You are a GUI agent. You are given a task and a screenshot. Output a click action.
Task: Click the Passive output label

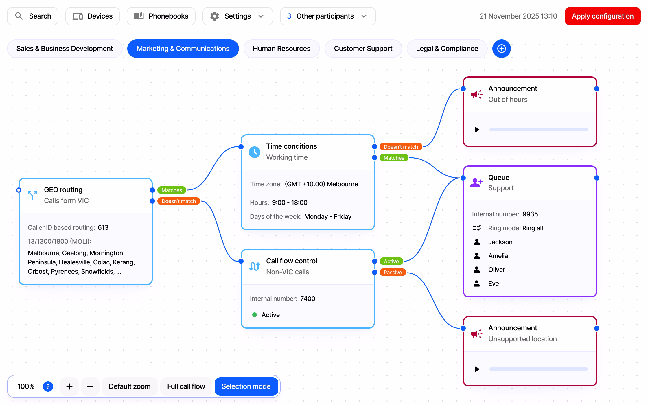[393, 272]
